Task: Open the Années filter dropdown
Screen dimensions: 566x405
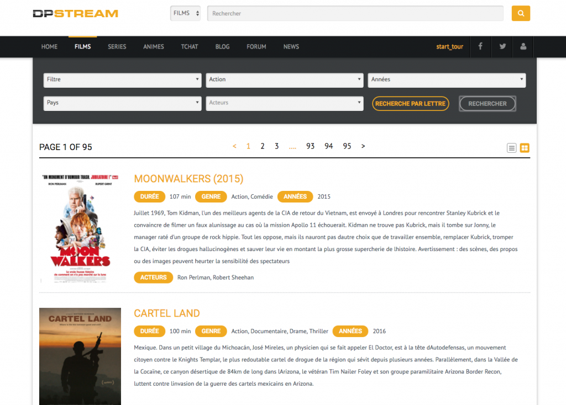Action: point(446,79)
